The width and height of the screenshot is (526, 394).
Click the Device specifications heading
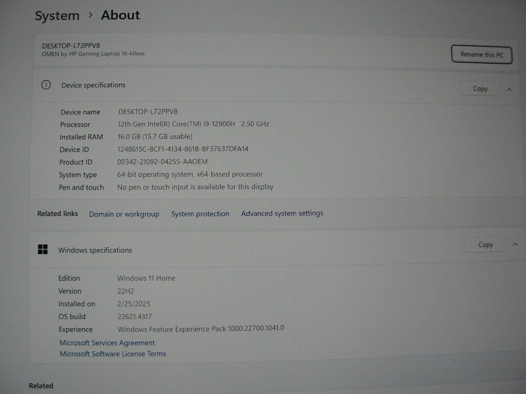click(93, 85)
